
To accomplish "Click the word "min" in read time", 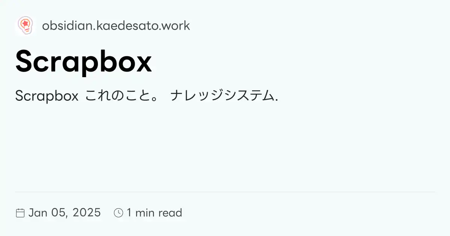I will [x=145, y=213].
